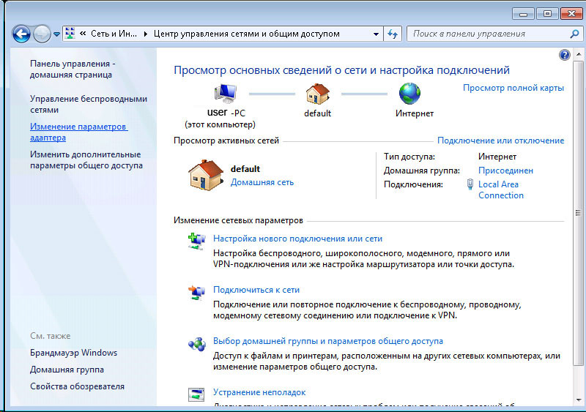Open 'Домашняя группа' in the sidebar

pos(67,370)
